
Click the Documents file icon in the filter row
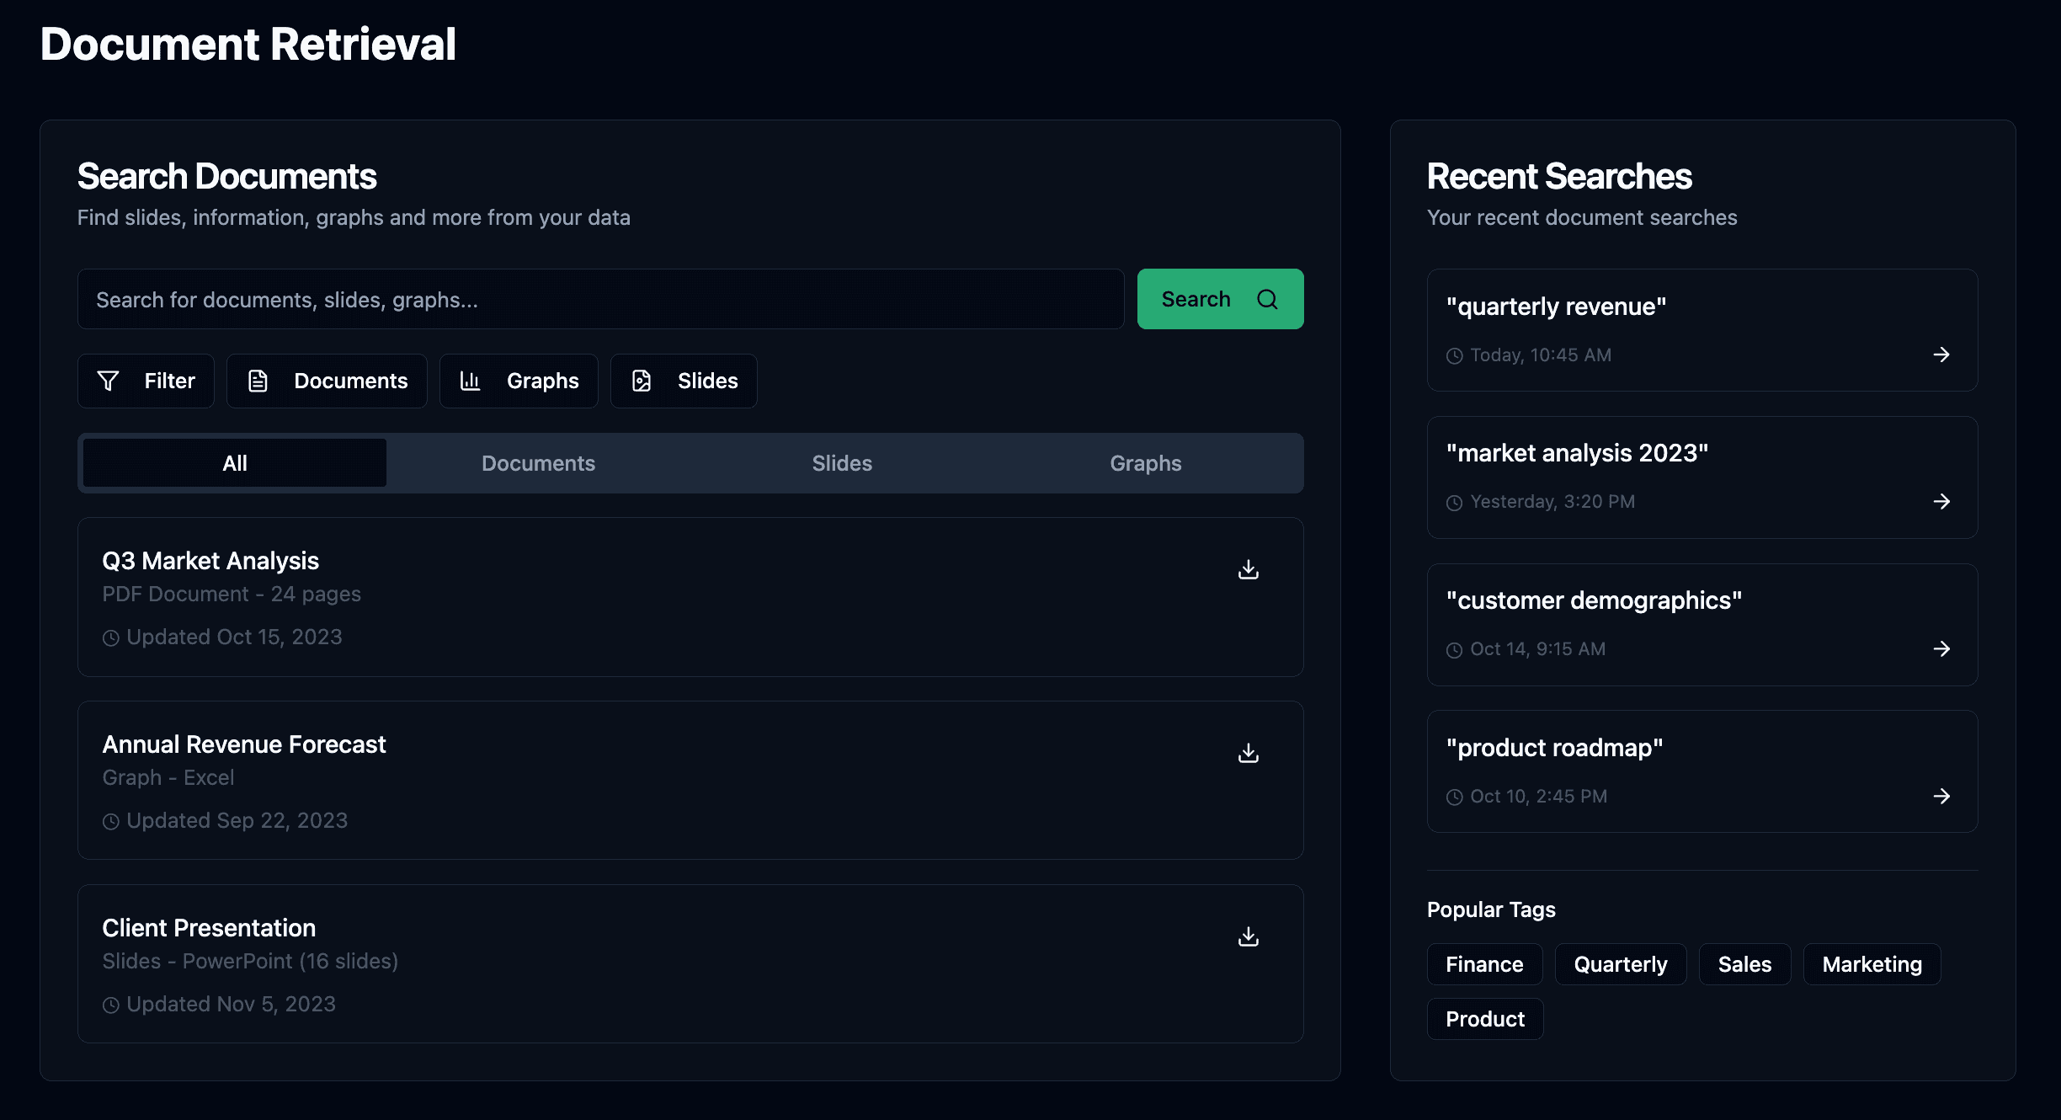click(258, 381)
